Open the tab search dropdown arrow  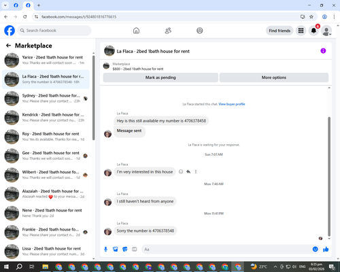(x=5, y=5)
